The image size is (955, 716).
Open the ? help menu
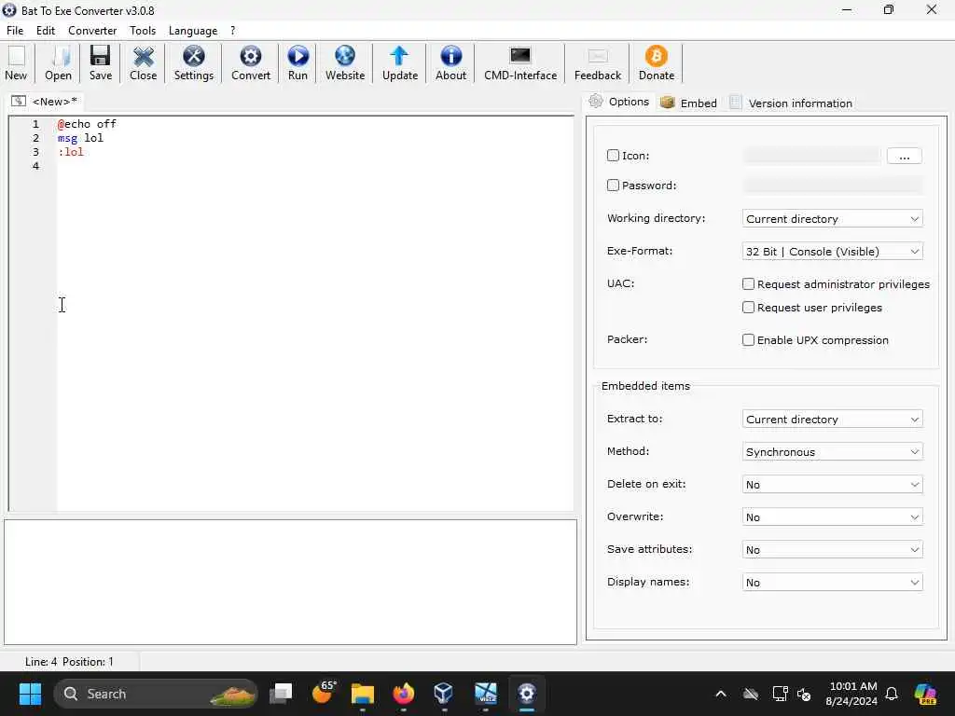click(232, 31)
